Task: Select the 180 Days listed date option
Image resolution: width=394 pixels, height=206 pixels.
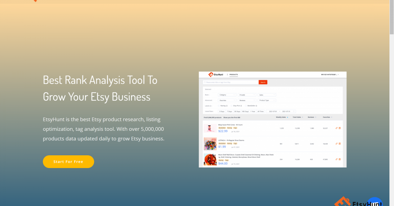Action: click(x=245, y=112)
